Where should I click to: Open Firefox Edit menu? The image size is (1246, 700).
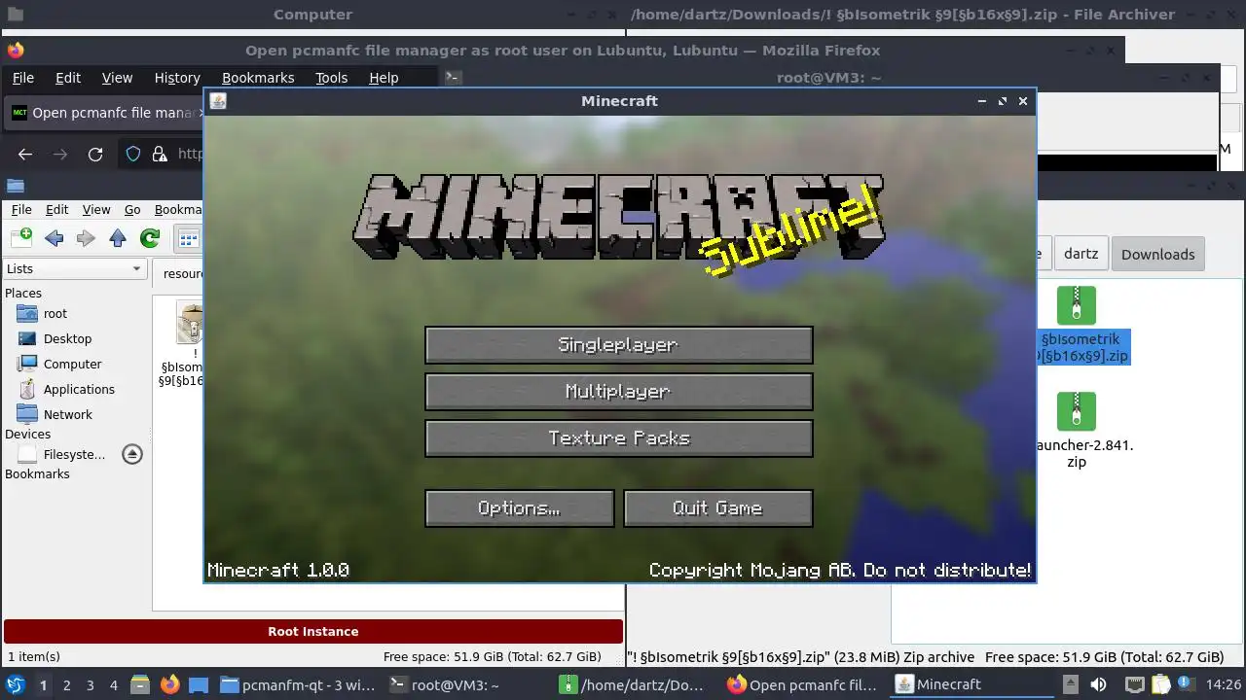(68, 78)
